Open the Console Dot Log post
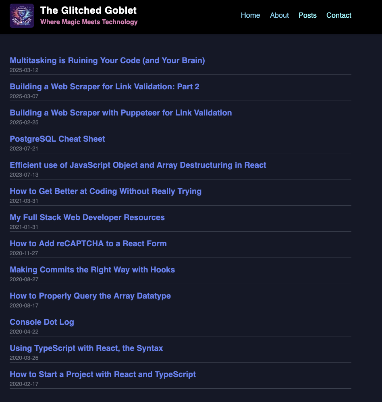The width and height of the screenshot is (382, 402). (42, 322)
